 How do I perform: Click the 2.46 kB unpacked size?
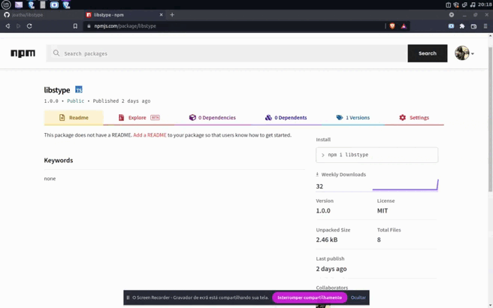point(327,240)
